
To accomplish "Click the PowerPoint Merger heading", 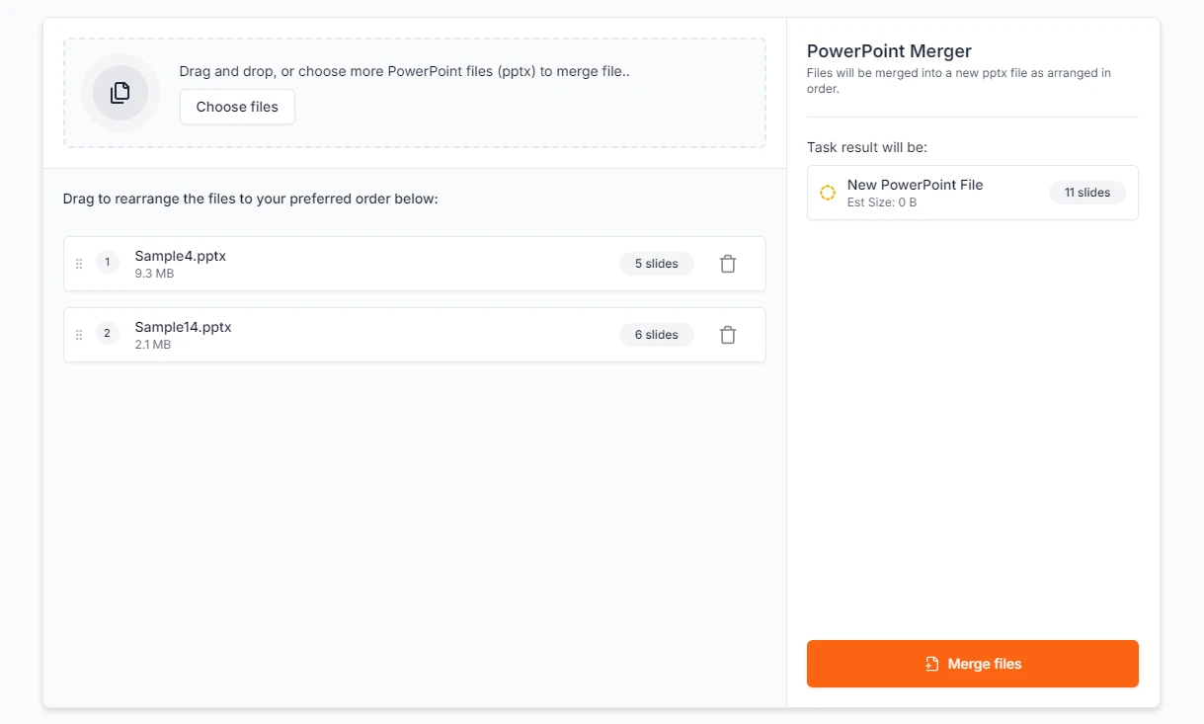I will pyautogui.click(x=889, y=50).
